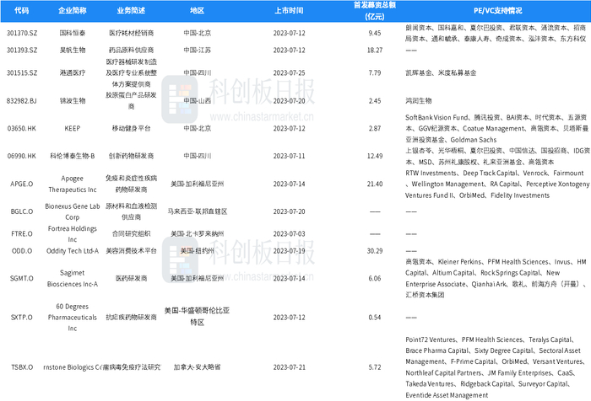Image resolution: width=591 pixels, height=401 pixels.
Task: Select stock code BGLC.O
Action: pyautogui.click(x=22, y=211)
